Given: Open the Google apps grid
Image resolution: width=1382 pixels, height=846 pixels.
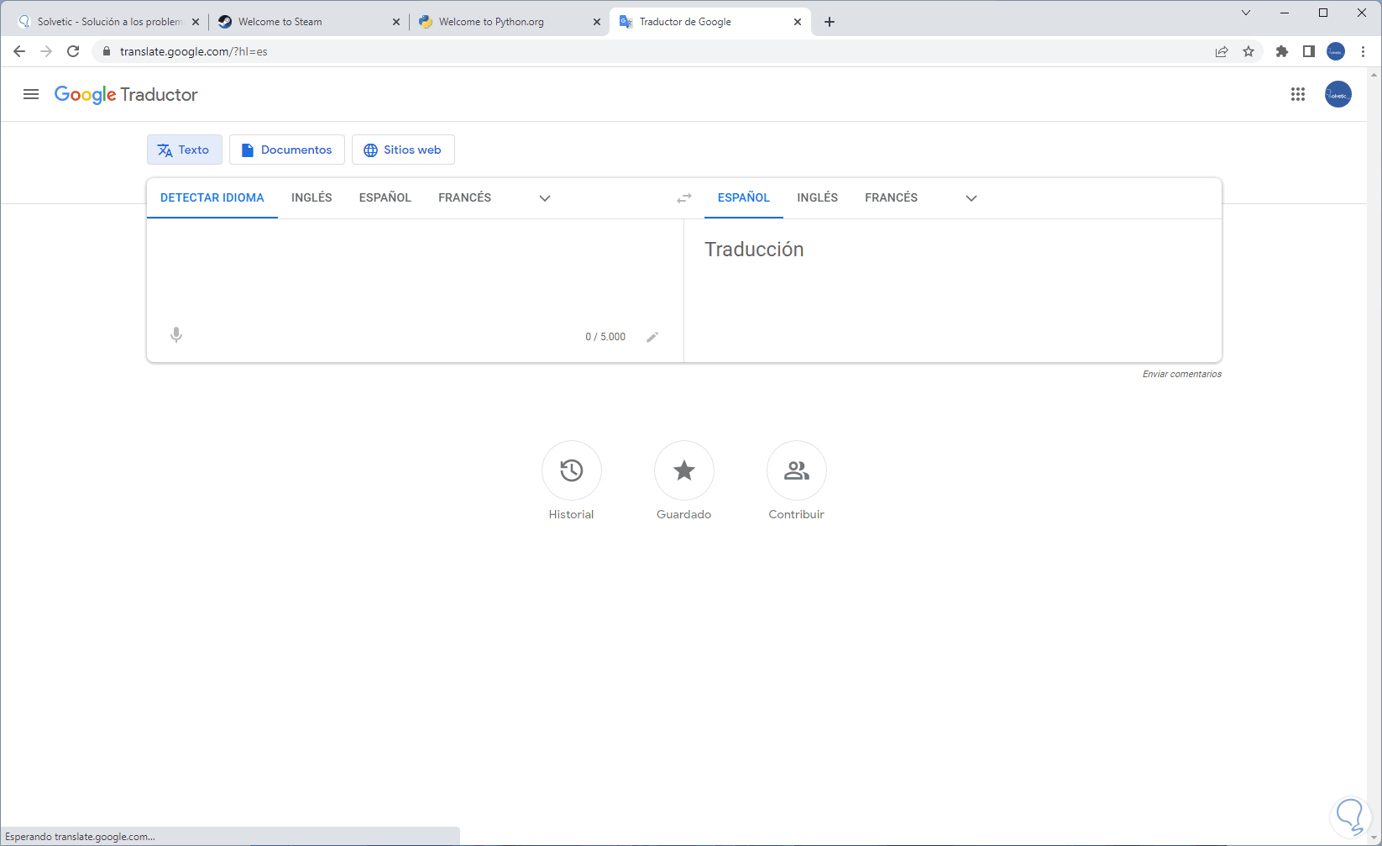Looking at the screenshot, I should point(1298,94).
